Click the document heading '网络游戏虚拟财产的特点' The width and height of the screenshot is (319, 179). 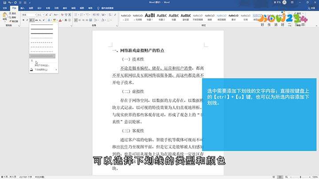[x=142, y=50]
